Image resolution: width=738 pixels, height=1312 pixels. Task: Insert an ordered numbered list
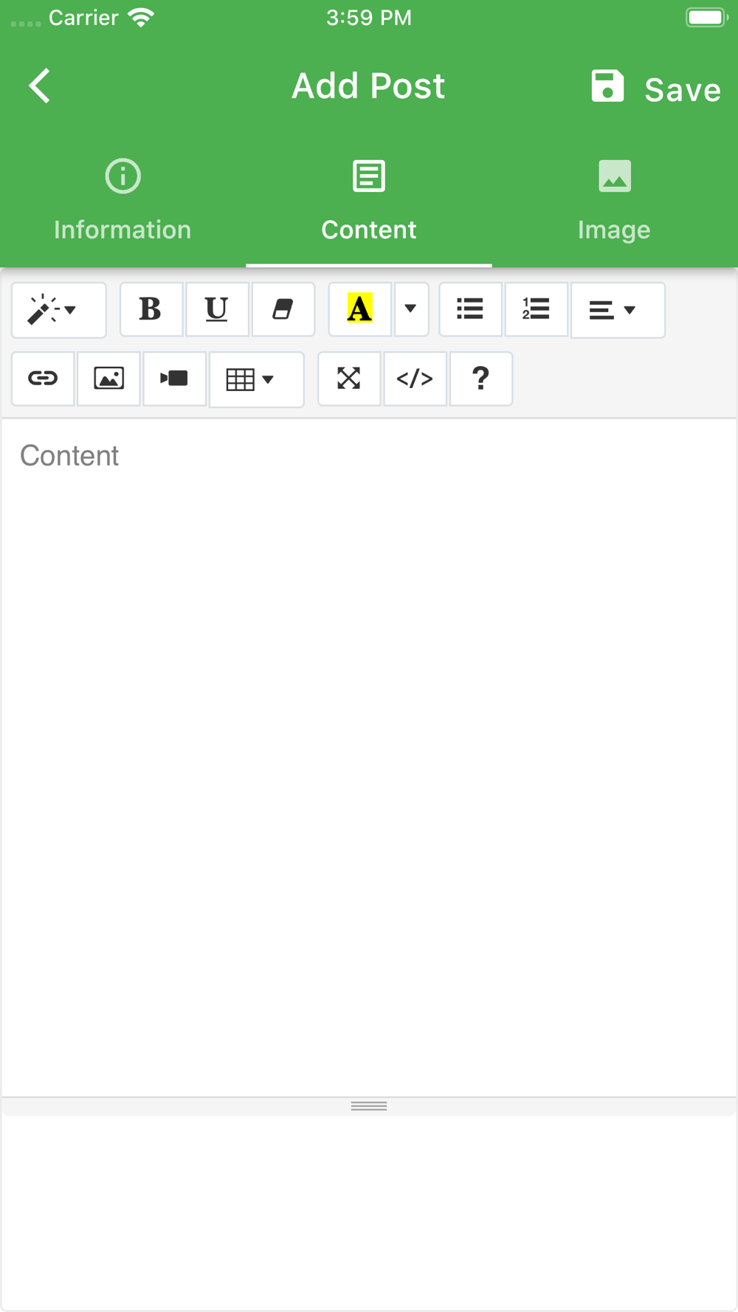(537, 310)
